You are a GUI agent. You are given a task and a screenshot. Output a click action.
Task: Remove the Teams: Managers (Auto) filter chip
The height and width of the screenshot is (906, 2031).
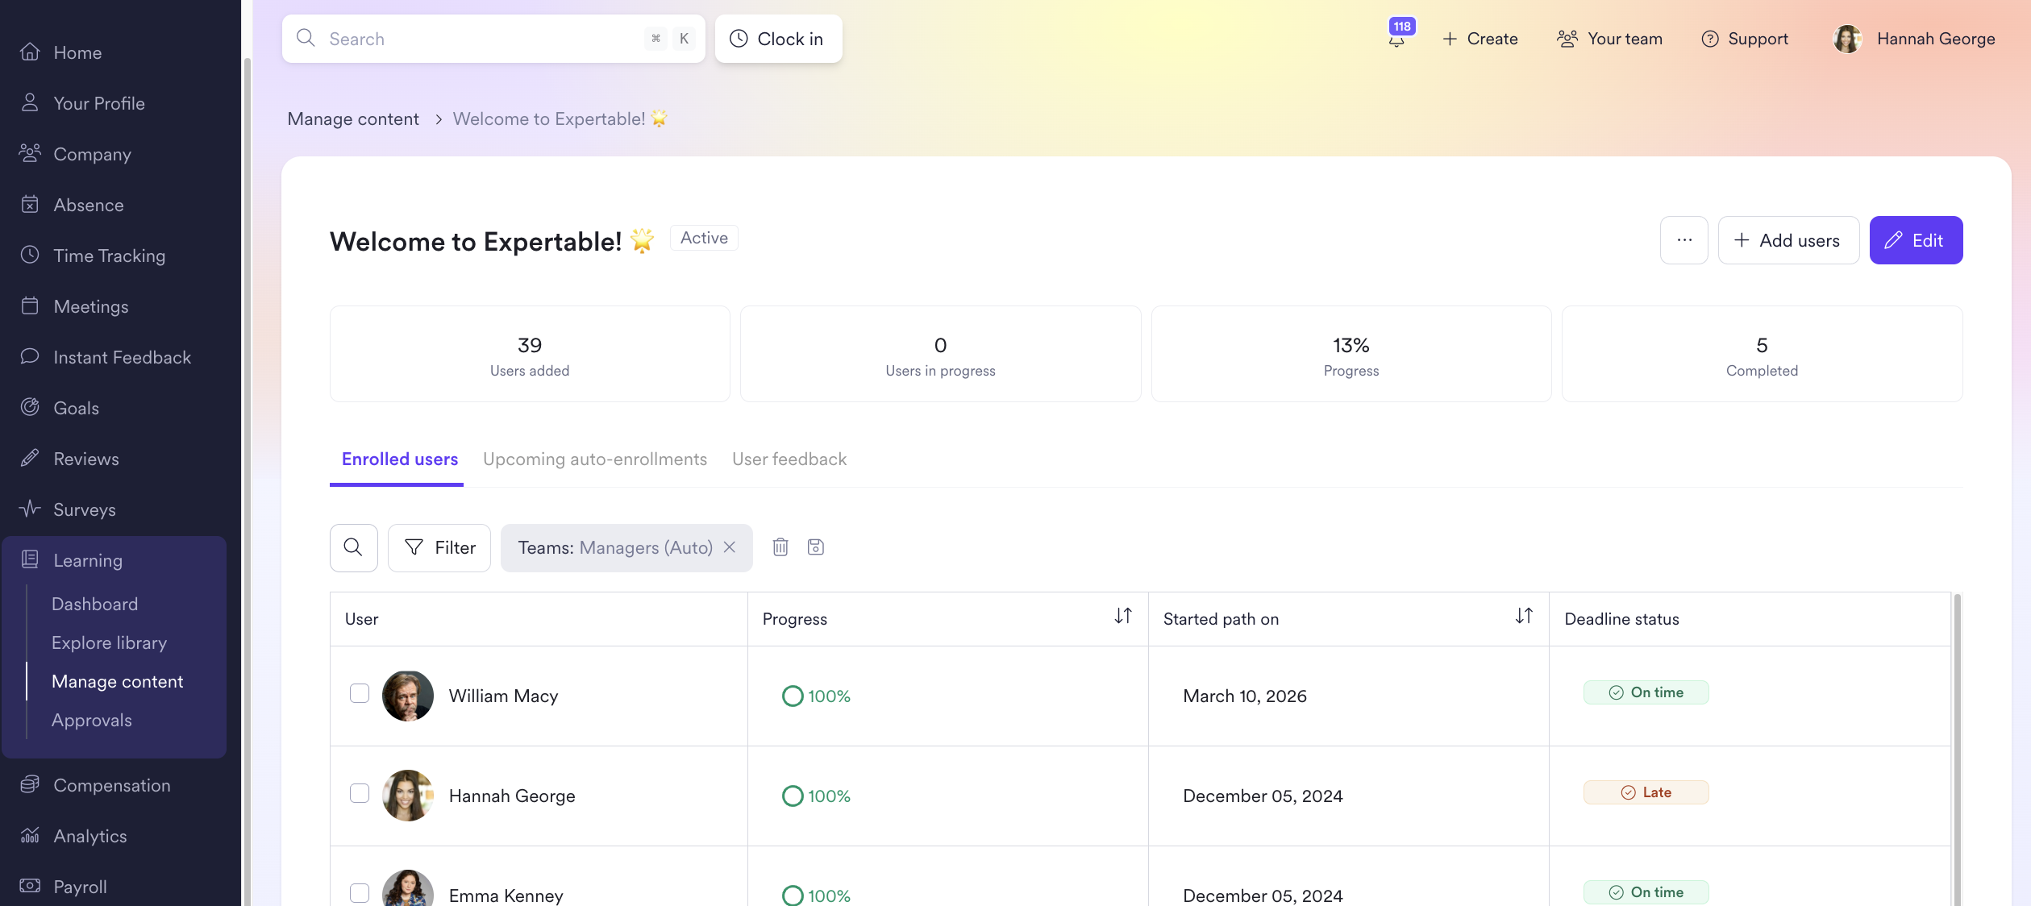[x=730, y=547]
